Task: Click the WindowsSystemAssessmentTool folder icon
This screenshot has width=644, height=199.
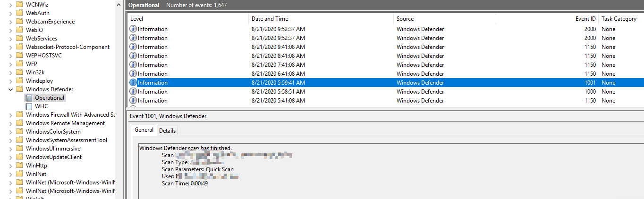Action: point(19,140)
